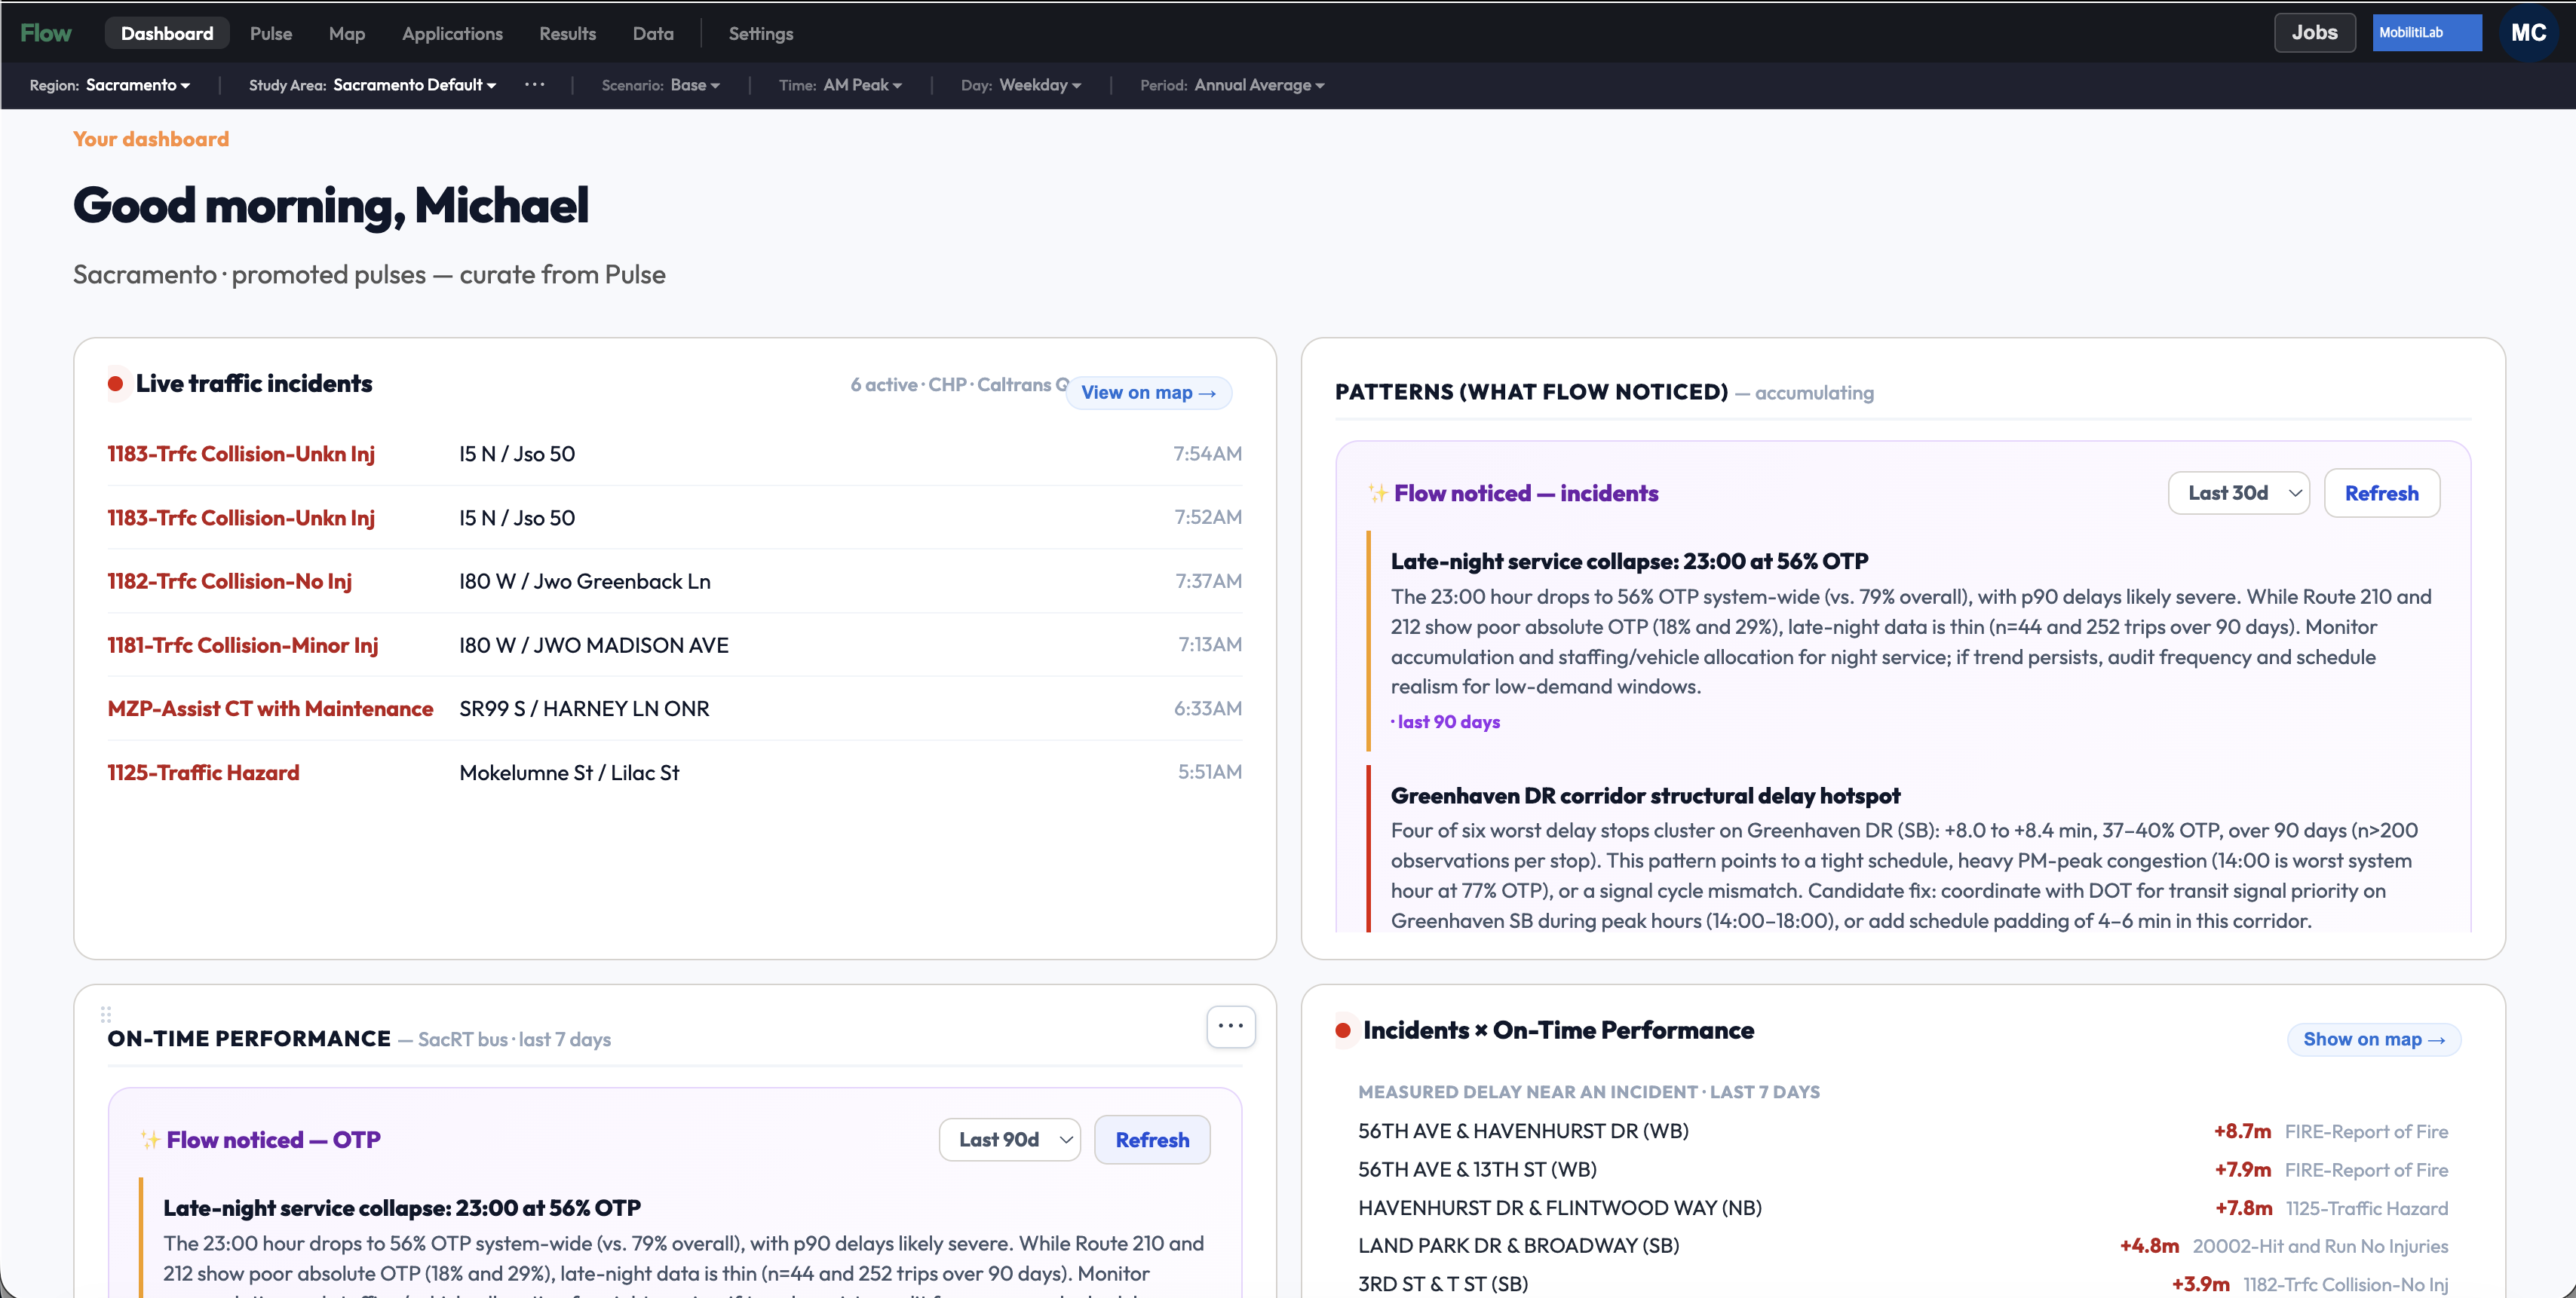The width and height of the screenshot is (2576, 1298).
Task: Select HAVENHURST DR & FLINTWOOD WAY (NB) row
Action: (1903, 1208)
